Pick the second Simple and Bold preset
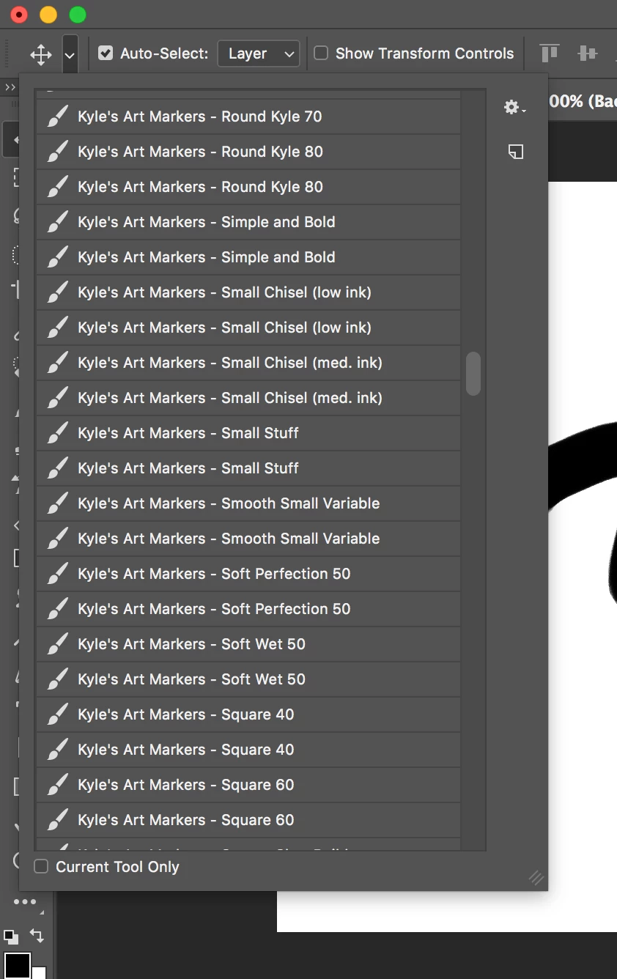This screenshot has width=617, height=979. pyautogui.click(x=248, y=257)
